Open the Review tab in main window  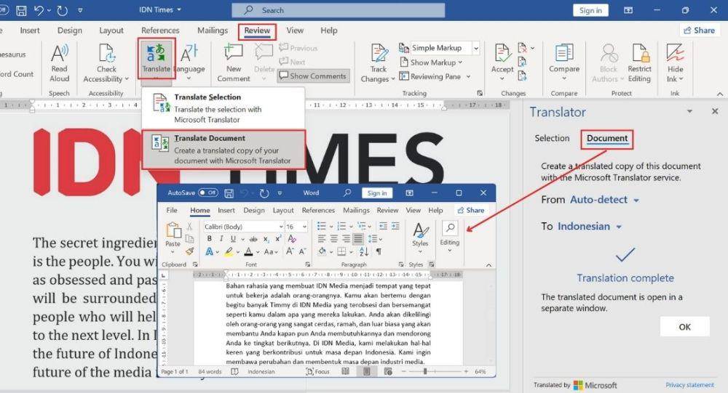point(257,31)
